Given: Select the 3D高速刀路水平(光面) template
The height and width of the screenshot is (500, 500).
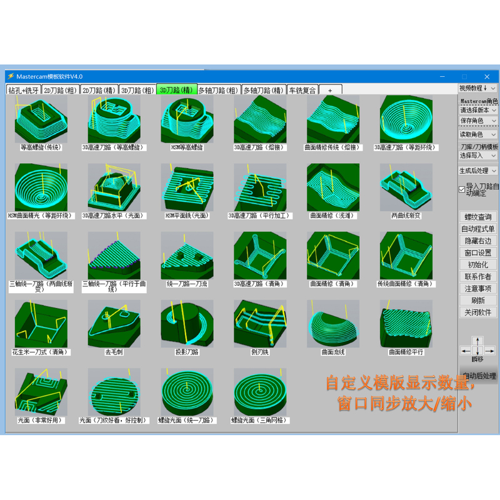Looking at the screenshot, I should tap(114, 187).
